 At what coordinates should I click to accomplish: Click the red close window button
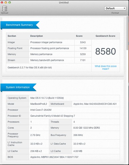pyautogui.click(x=2, y=2)
